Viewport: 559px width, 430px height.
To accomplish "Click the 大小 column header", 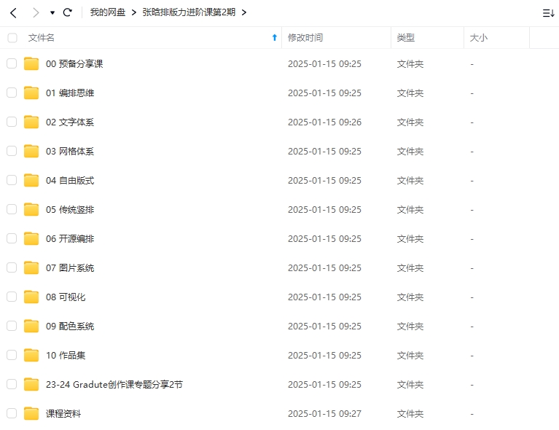I will coord(479,38).
